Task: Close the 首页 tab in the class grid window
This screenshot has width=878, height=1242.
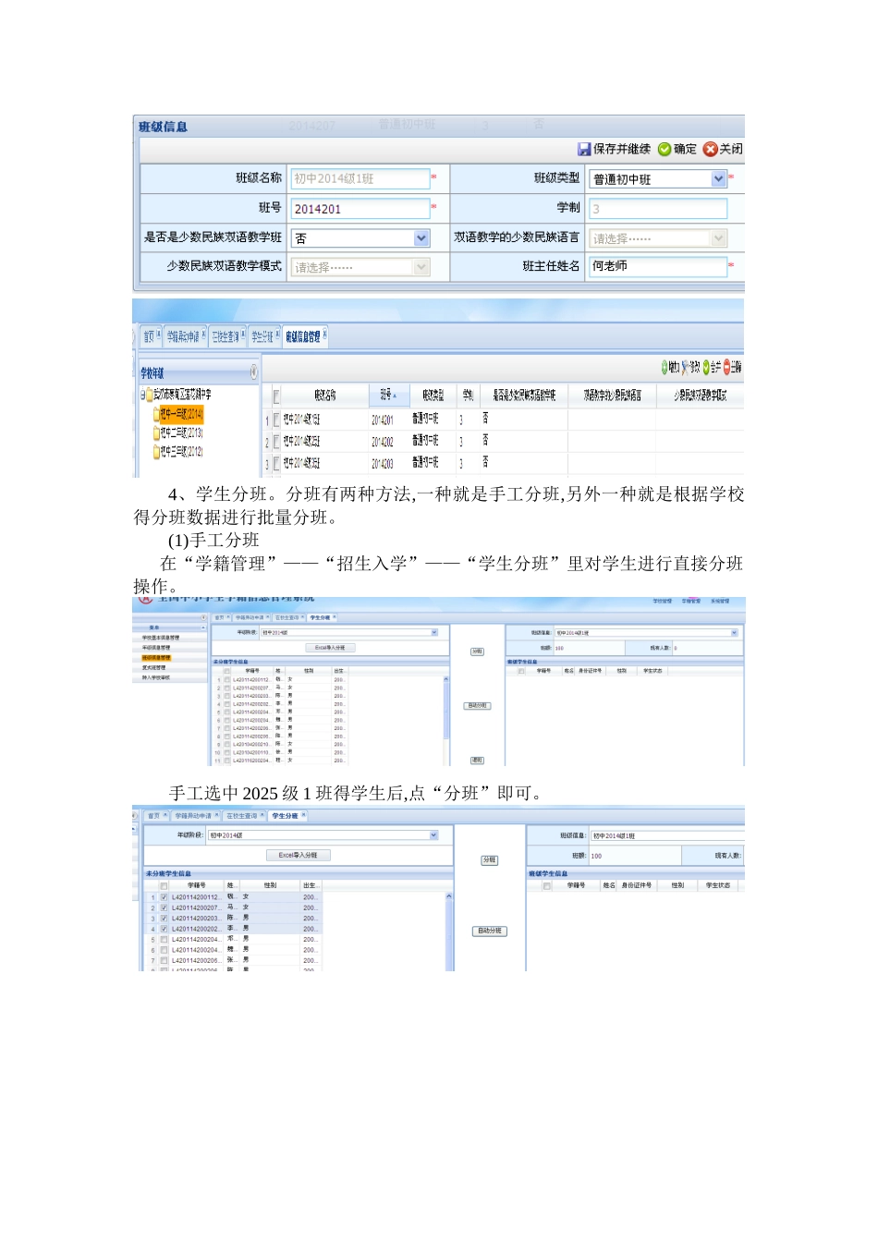Action: (x=159, y=335)
